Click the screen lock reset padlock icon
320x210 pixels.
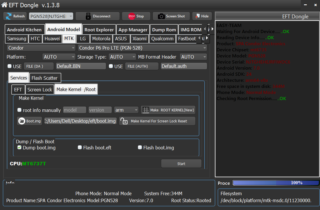(124, 121)
